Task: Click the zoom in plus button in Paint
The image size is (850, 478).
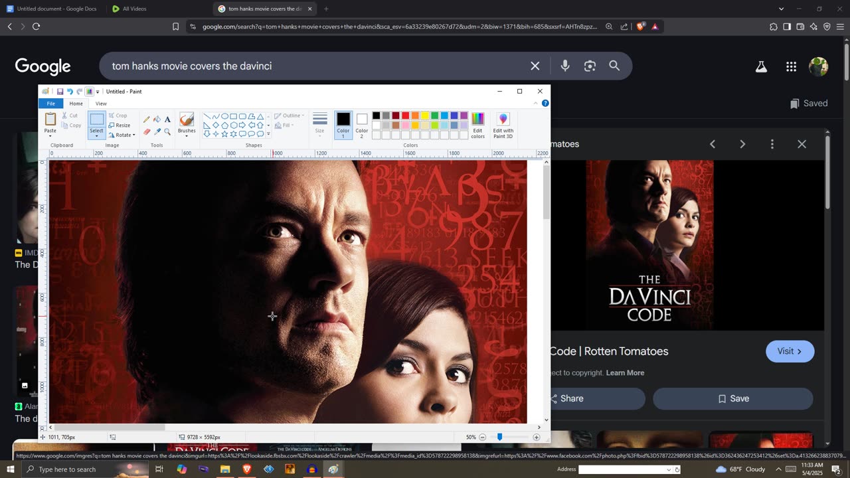Action: [x=537, y=437]
